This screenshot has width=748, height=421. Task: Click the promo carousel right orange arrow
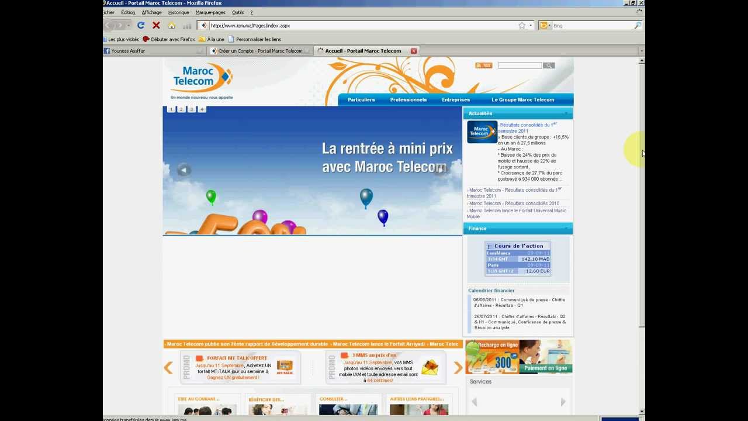click(458, 367)
